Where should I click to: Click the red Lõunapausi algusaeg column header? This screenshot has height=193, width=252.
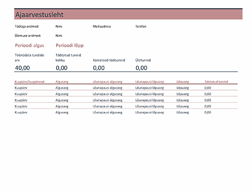click(107, 82)
